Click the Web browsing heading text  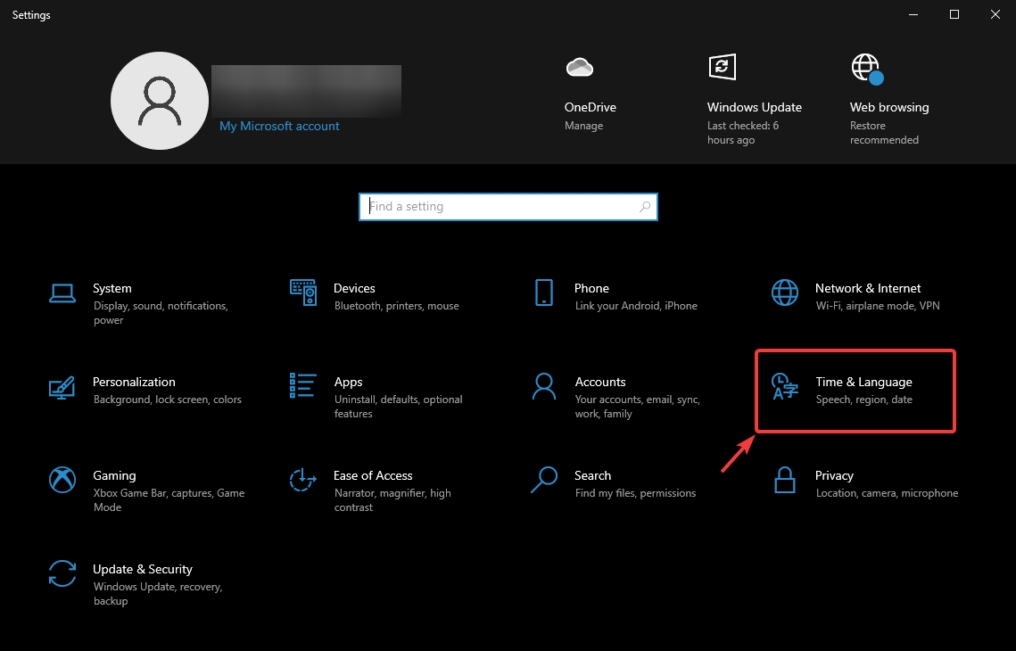[889, 108]
